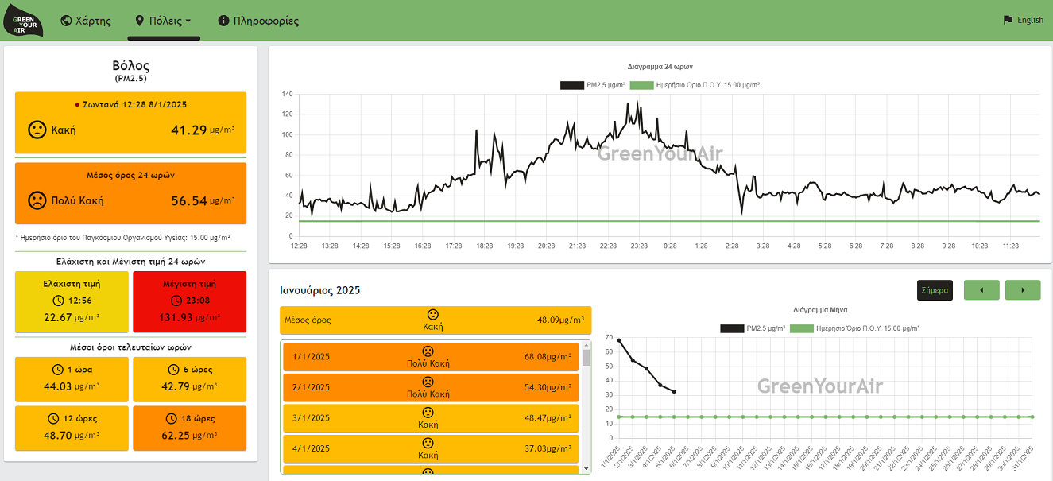
Task: Click the GreenYourAir leaf logo
Action: [x=24, y=21]
